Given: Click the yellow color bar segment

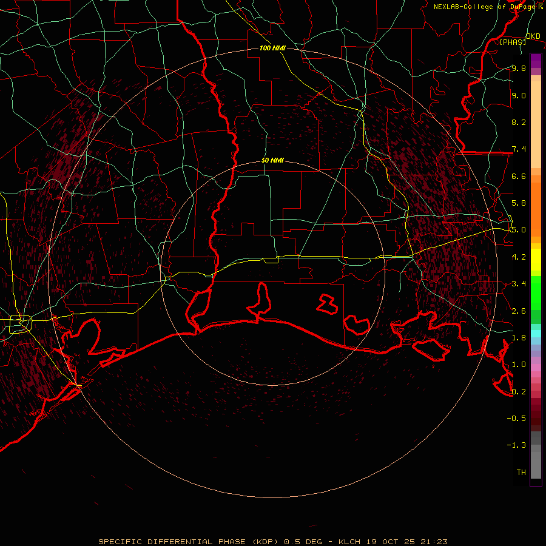Looking at the screenshot, I should click(536, 260).
